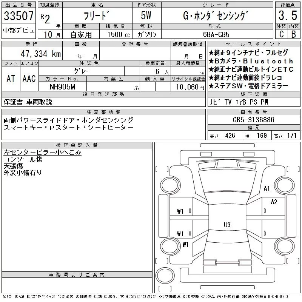This screenshot has width=302, height=302.
Task: Click seating capacity 6 人
Action: (162, 72)
